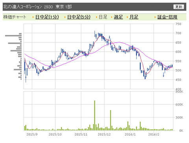Click orange arrow before 日足
Image resolution: width=189 pixels, height=143 pixels.
point(96,17)
